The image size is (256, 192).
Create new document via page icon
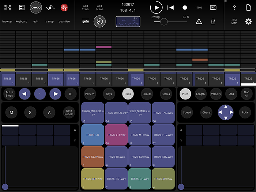point(248,8)
